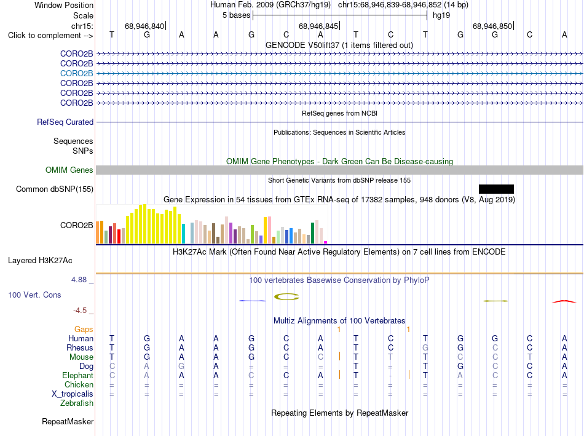This screenshot has height=436, width=584.
Task: Click the Click to complement --> label
Action: coord(50,36)
